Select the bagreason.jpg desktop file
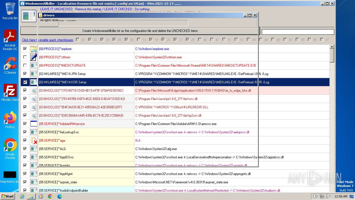The height and width of the screenshot is (200, 355). (10, 177)
